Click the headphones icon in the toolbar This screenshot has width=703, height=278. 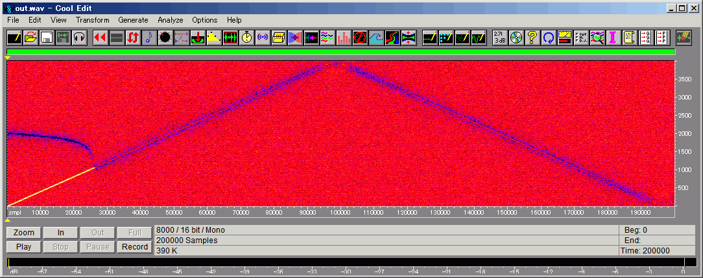pyautogui.click(x=79, y=37)
